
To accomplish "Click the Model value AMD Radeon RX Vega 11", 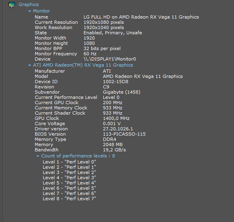I will click(143, 76).
